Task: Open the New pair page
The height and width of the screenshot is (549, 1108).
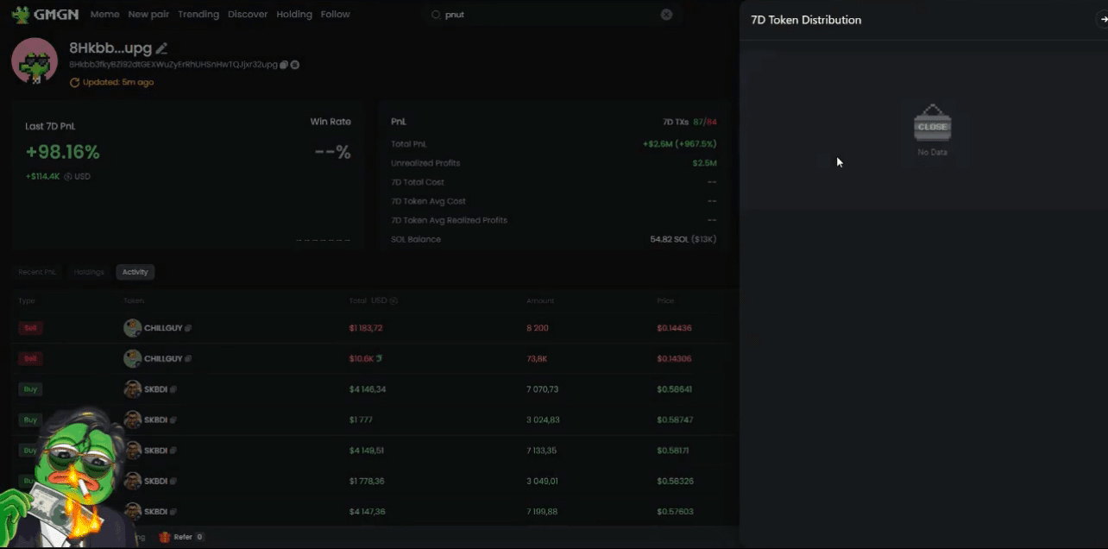Action: [x=148, y=15]
